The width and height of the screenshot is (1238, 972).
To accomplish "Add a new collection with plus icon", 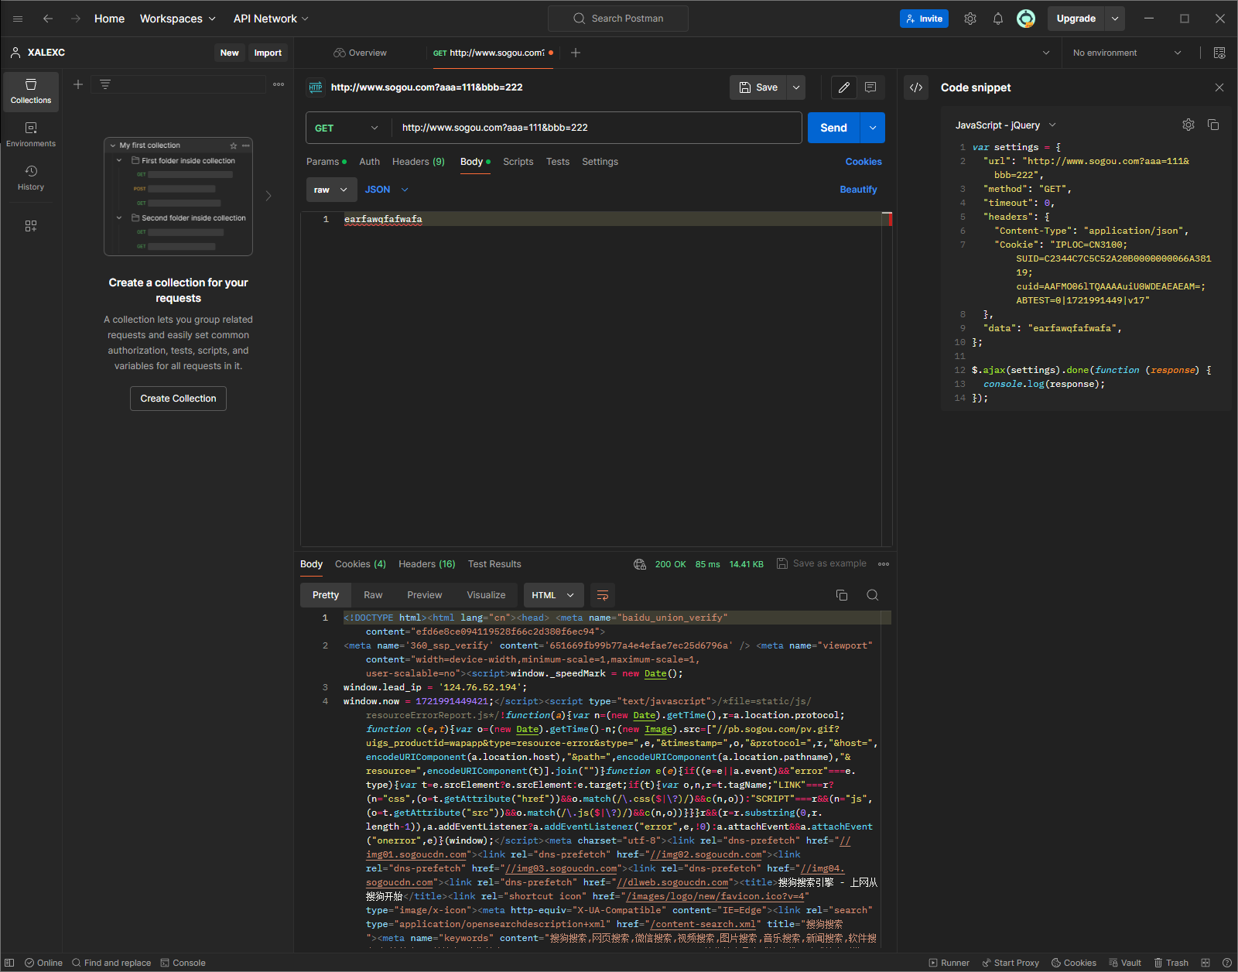I will pyautogui.click(x=78, y=84).
